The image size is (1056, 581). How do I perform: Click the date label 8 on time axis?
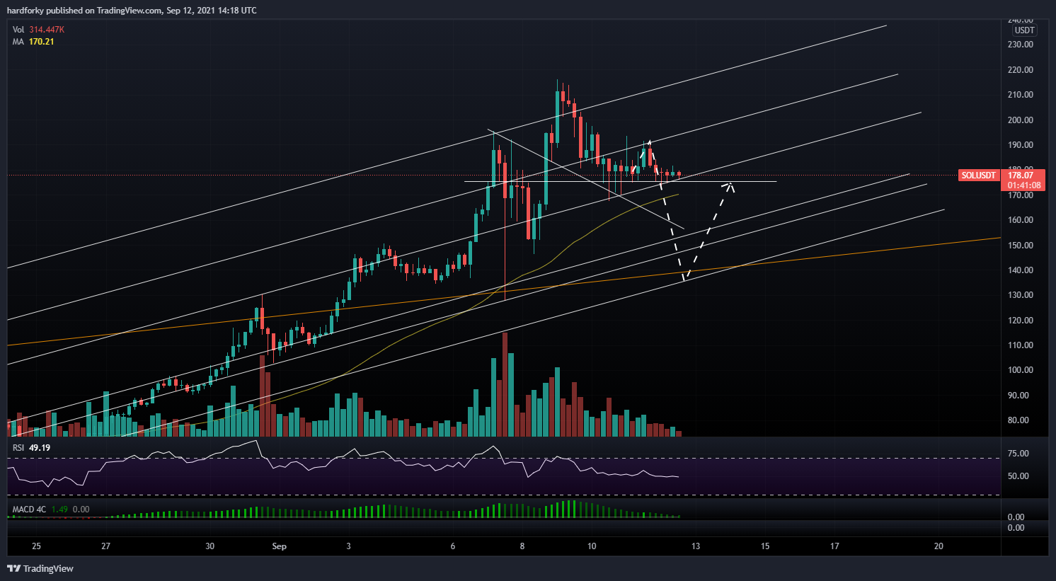pos(522,546)
